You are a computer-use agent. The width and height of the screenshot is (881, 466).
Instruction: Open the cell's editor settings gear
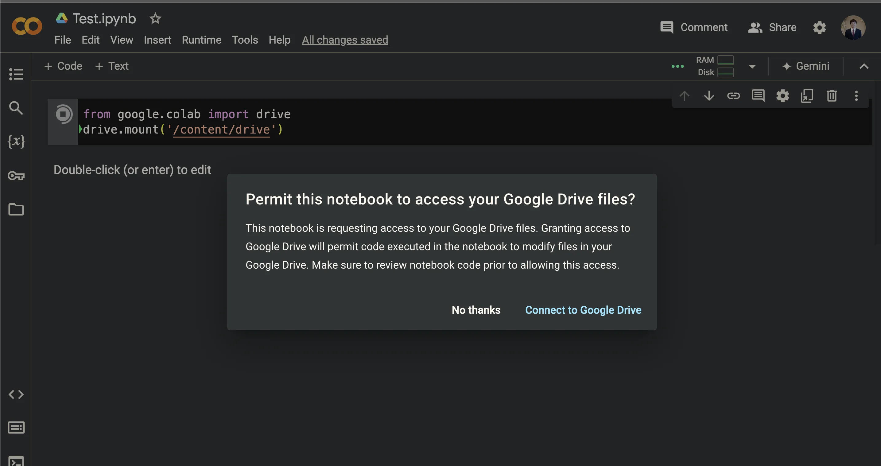click(x=782, y=96)
